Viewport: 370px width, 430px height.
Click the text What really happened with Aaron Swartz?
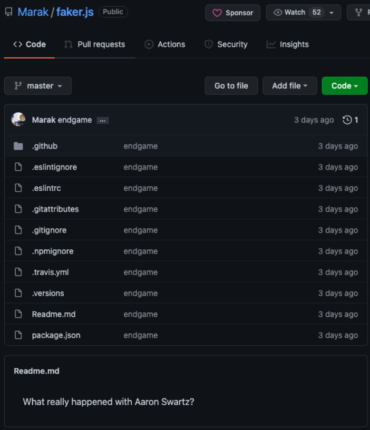[108, 402]
